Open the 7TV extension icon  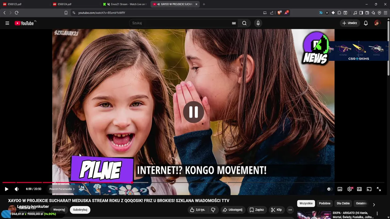click(321, 13)
